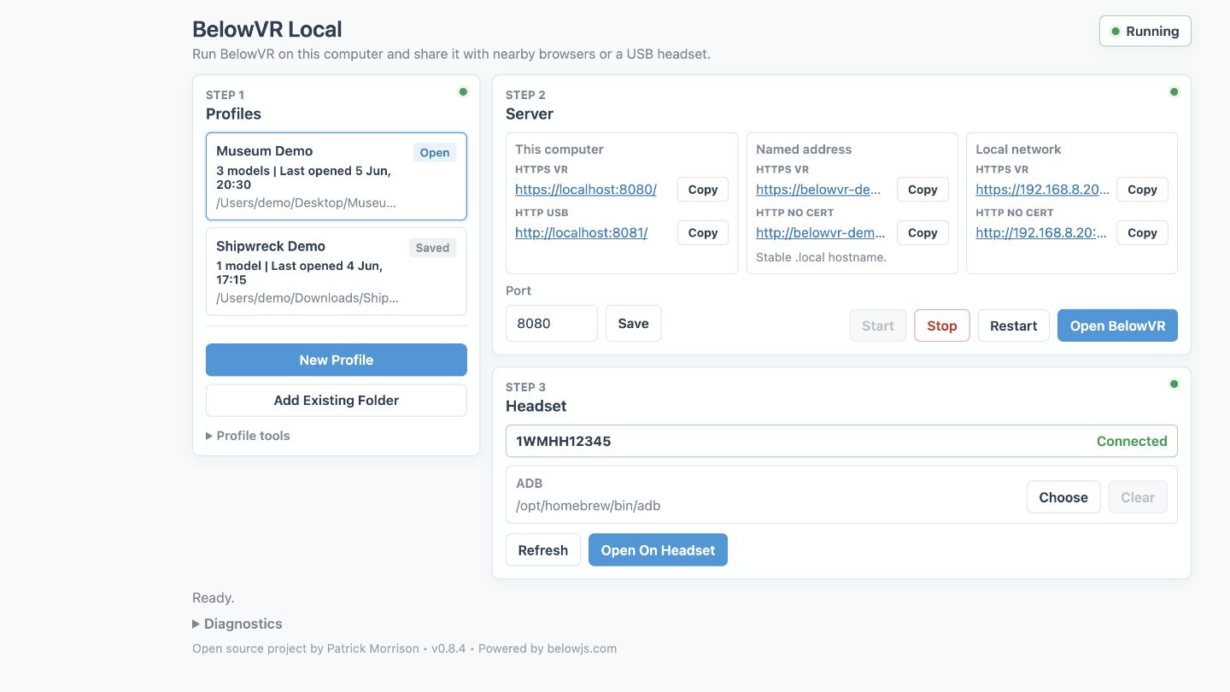Screen dimensions: 1230x692
Task: Click Open On Headset button
Action: [658, 550]
